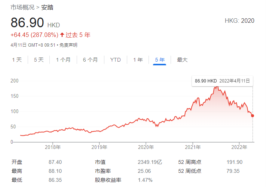Select the active 5 年 tab
The height and width of the screenshot is (187, 266).
click(x=160, y=60)
